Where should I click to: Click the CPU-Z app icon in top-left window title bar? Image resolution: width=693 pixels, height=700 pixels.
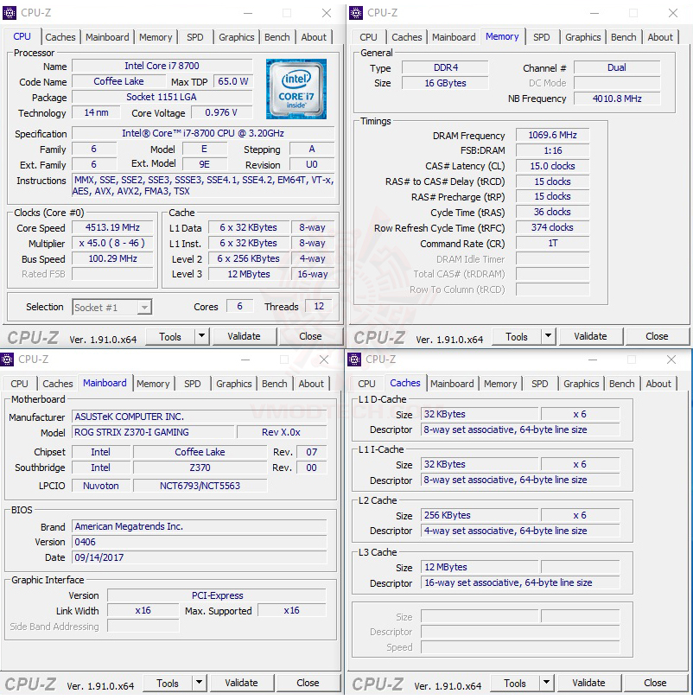click(x=9, y=12)
